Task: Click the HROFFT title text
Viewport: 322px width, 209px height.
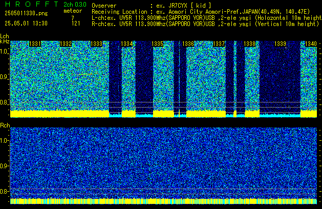Action: (32, 4)
